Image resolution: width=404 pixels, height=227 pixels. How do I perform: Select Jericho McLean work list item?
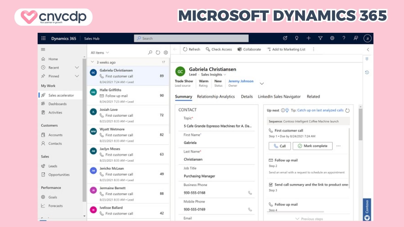pyautogui.click(x=128, y=174)
